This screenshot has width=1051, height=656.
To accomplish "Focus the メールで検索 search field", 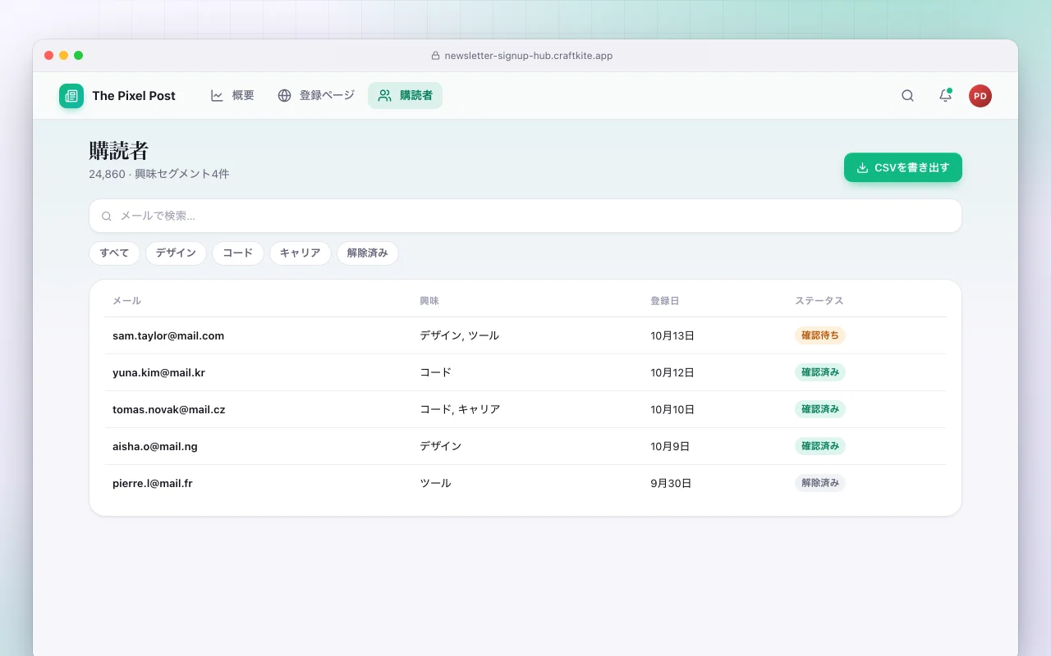I will click(525, 216).
